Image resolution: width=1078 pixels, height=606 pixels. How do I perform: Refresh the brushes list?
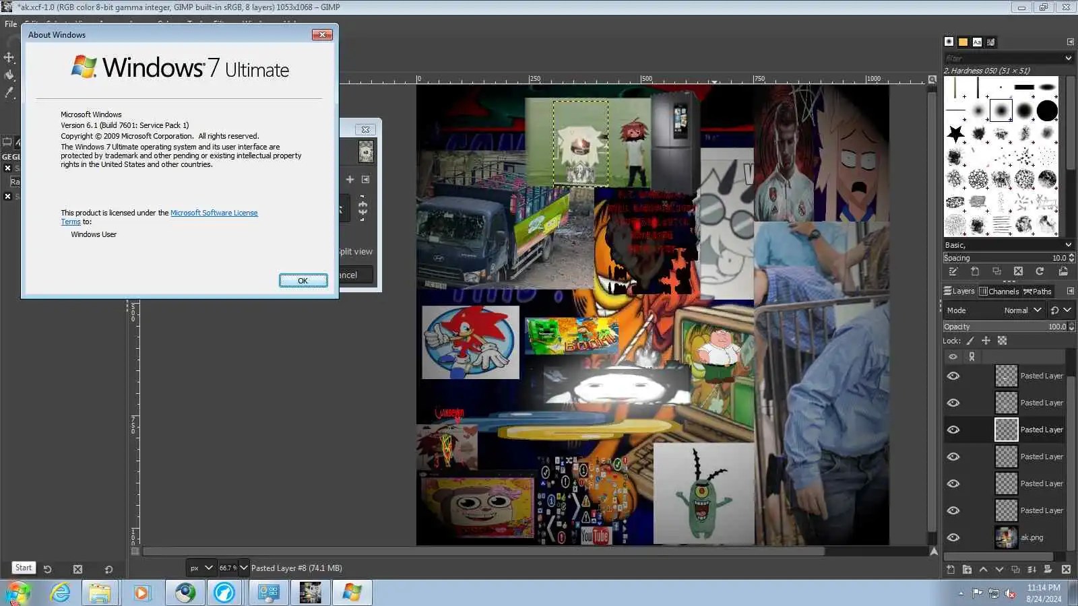click(x=1040, y=271)
